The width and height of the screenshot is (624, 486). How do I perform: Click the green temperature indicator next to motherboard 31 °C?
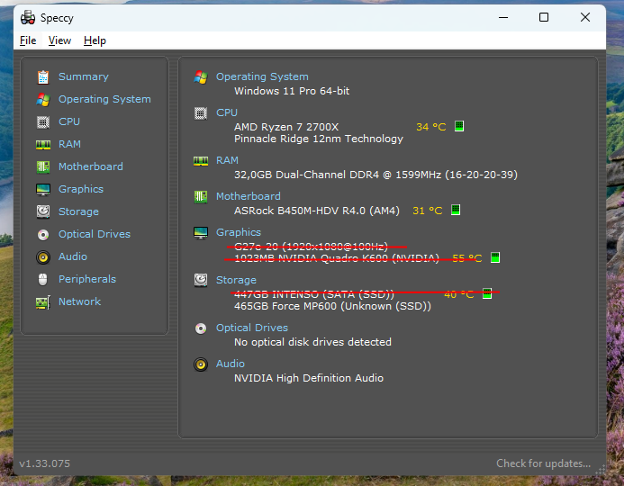456,210
